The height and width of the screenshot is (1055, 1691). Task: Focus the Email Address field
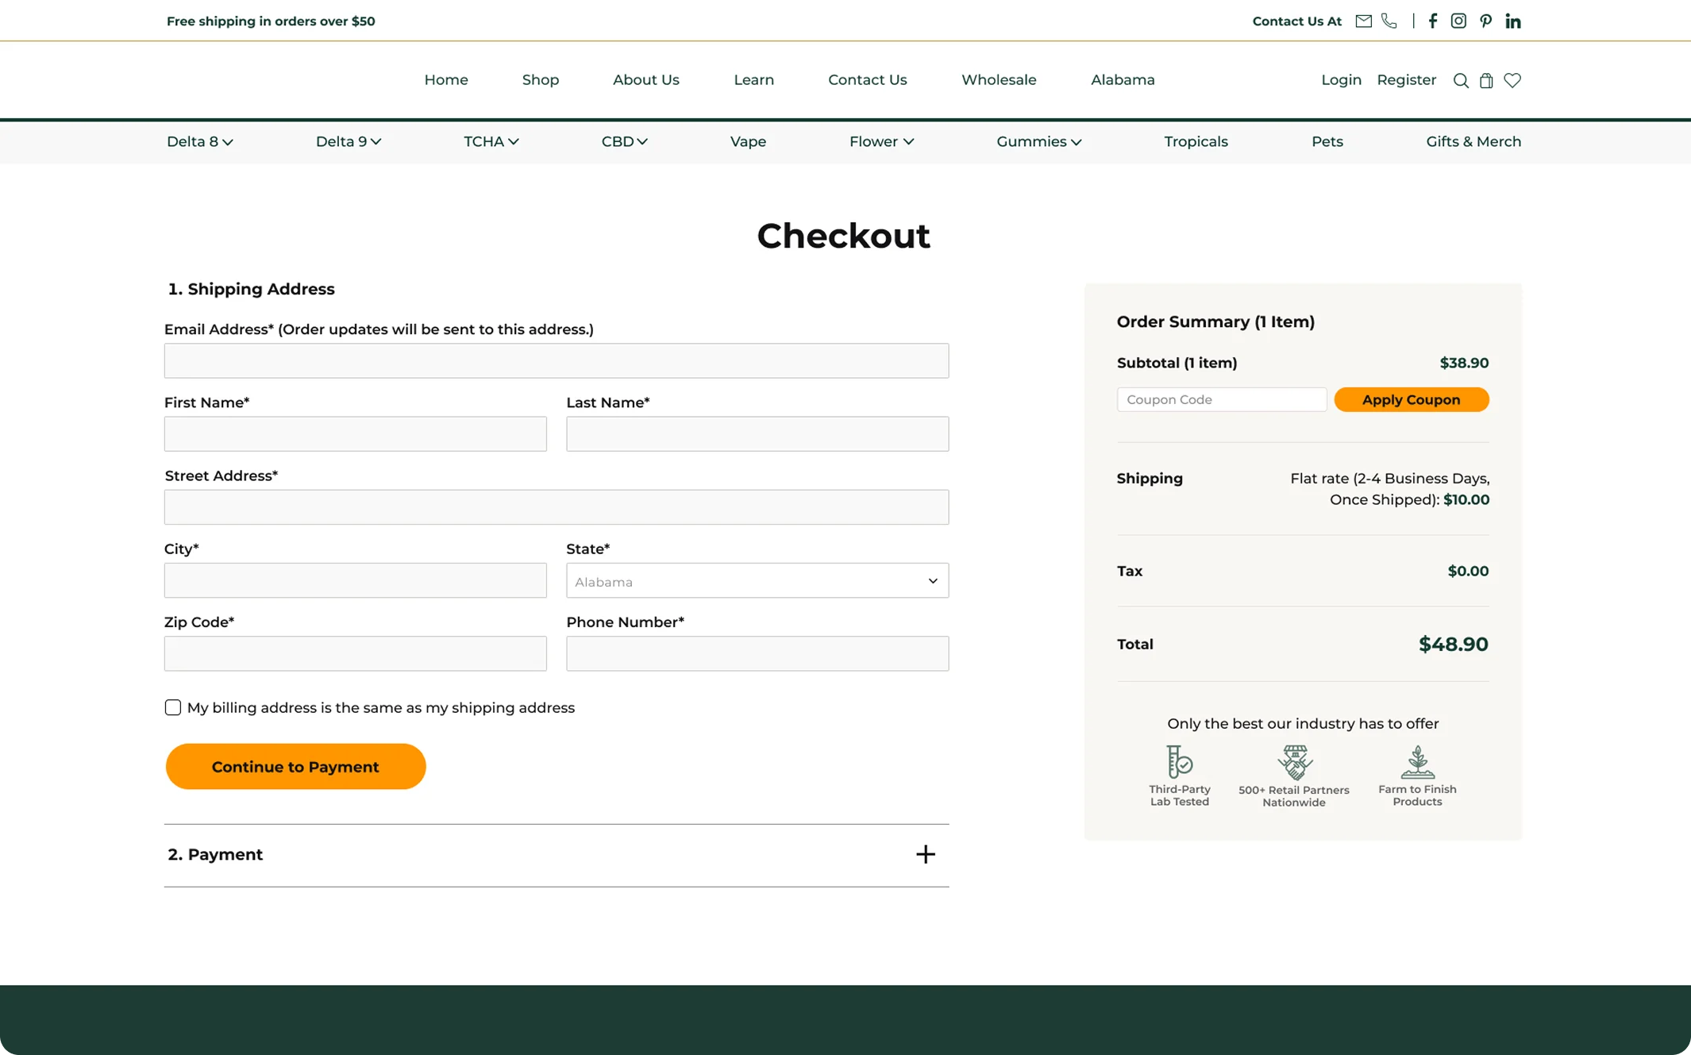(x=557, y=361)
